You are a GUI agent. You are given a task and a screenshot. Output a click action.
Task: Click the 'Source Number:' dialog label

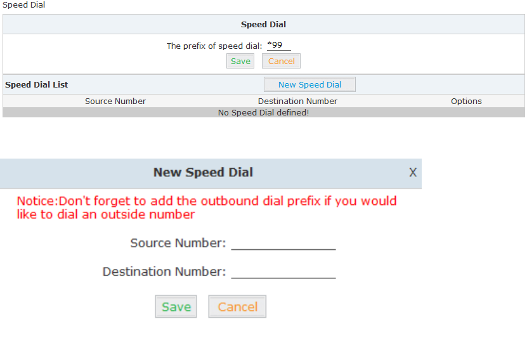[178, 243]
